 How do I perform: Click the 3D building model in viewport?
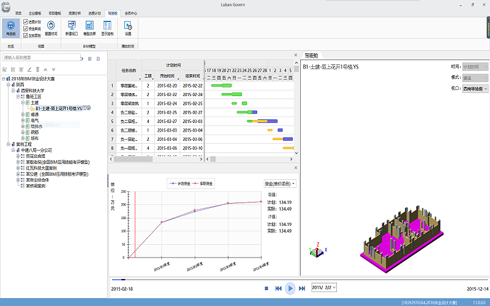402,239
